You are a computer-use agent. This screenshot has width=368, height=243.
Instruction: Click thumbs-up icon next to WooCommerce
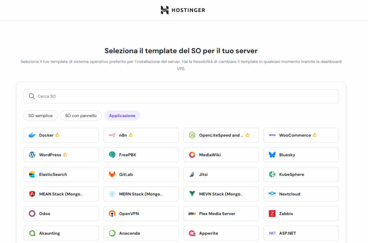point(315,135)
